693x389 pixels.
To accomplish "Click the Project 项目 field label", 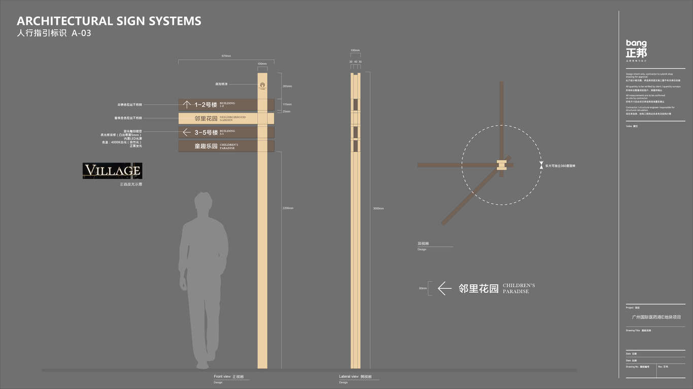I will pos(633,307).
